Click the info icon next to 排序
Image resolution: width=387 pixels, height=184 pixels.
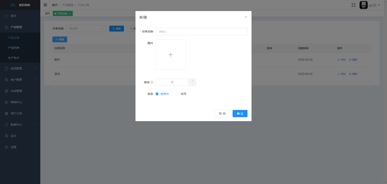point(152,82)
